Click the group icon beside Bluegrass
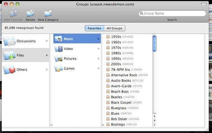This screenshot has height=133, width=212. click(x=108, y=108)
